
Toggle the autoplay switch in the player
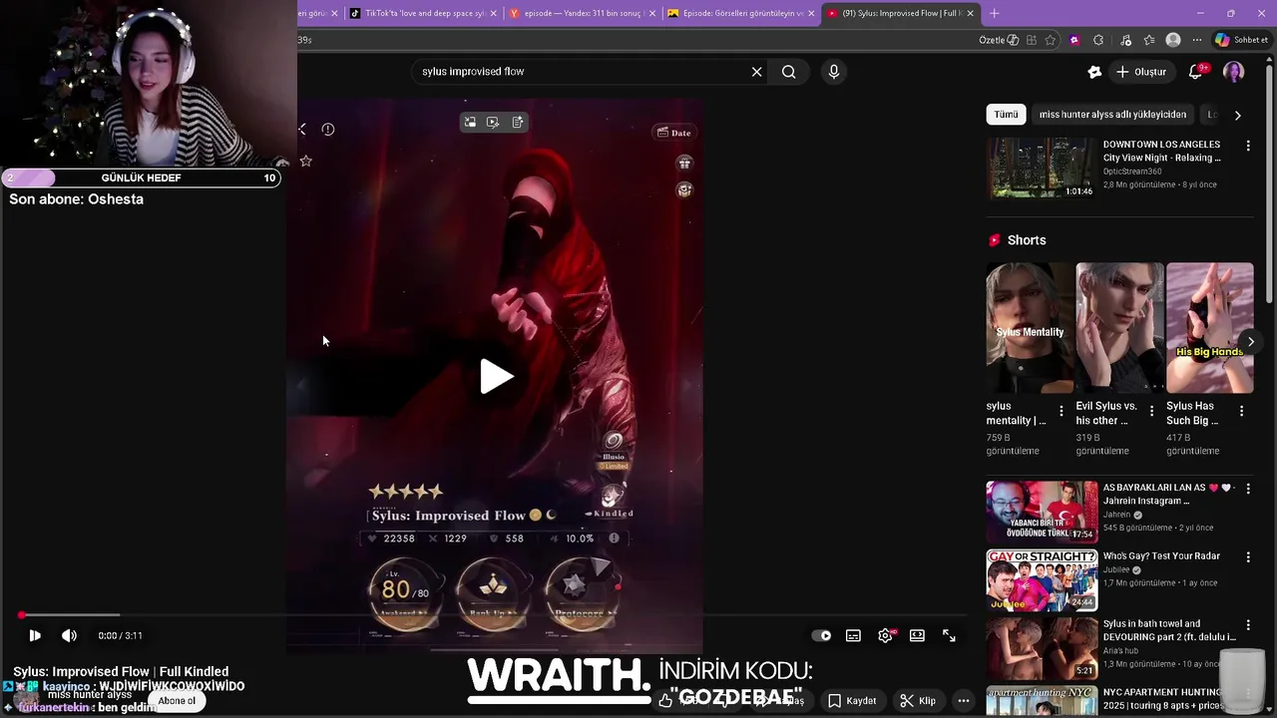point(821,635)
